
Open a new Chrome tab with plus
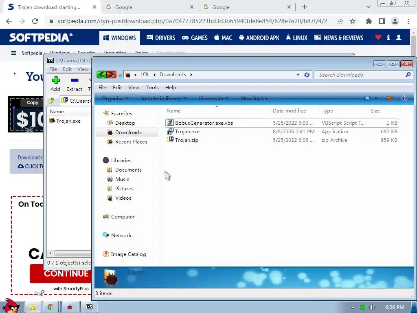coord(305,7)
